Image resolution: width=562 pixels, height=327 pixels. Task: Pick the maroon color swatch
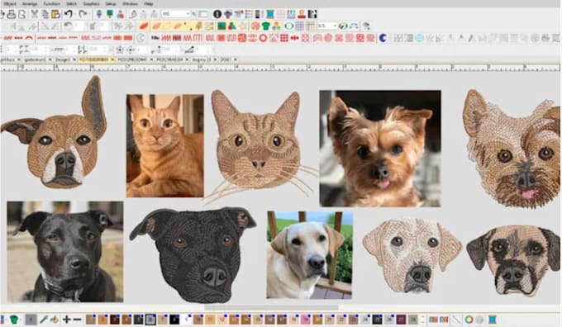401,319
